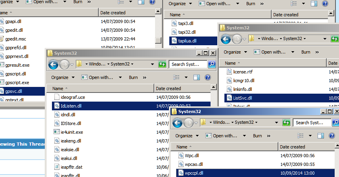Click green Refresh icon in IdListen window
This screenshot has width=339, height=177.
click(162, 64)
